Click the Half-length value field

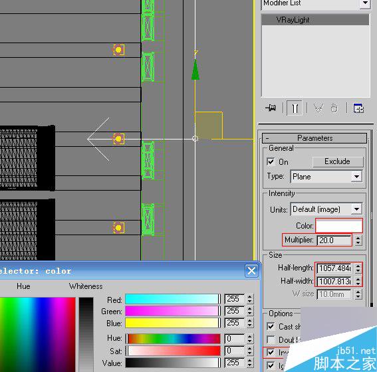tap(334, 268)
